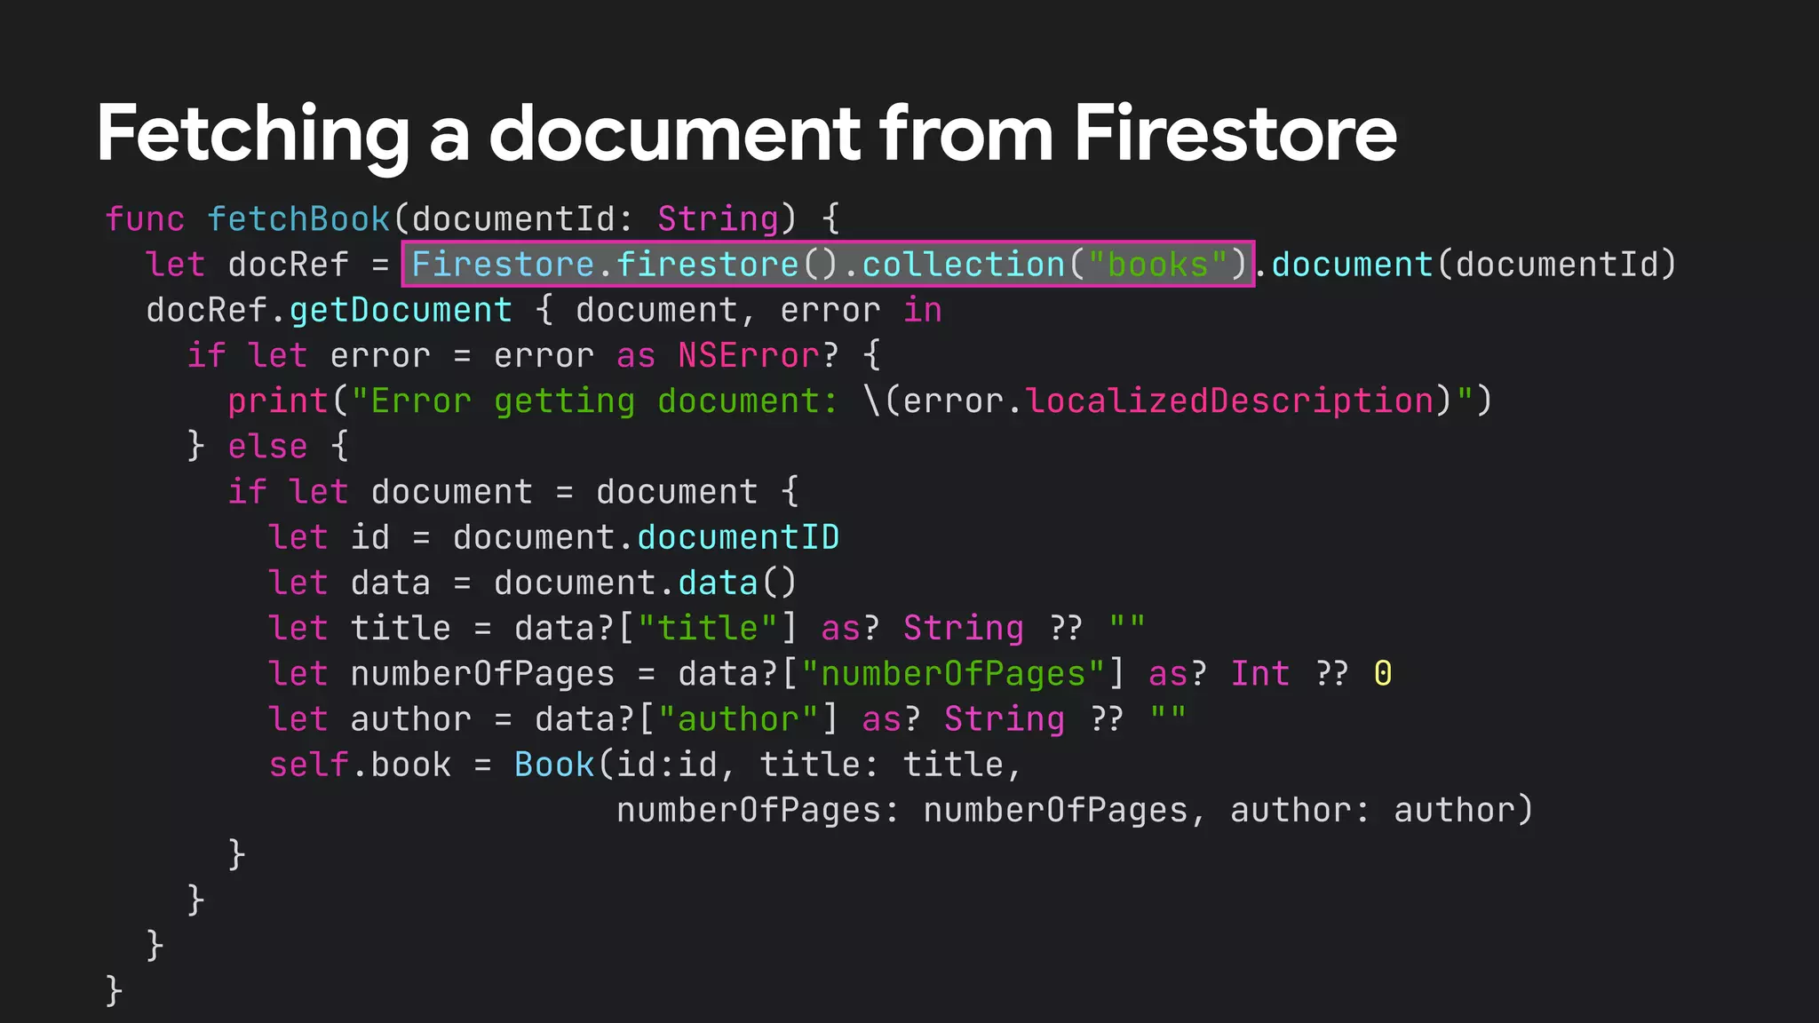
Task: Click the 'Int' type on numberOfPages line
Action: click(x=1259, y=674)
